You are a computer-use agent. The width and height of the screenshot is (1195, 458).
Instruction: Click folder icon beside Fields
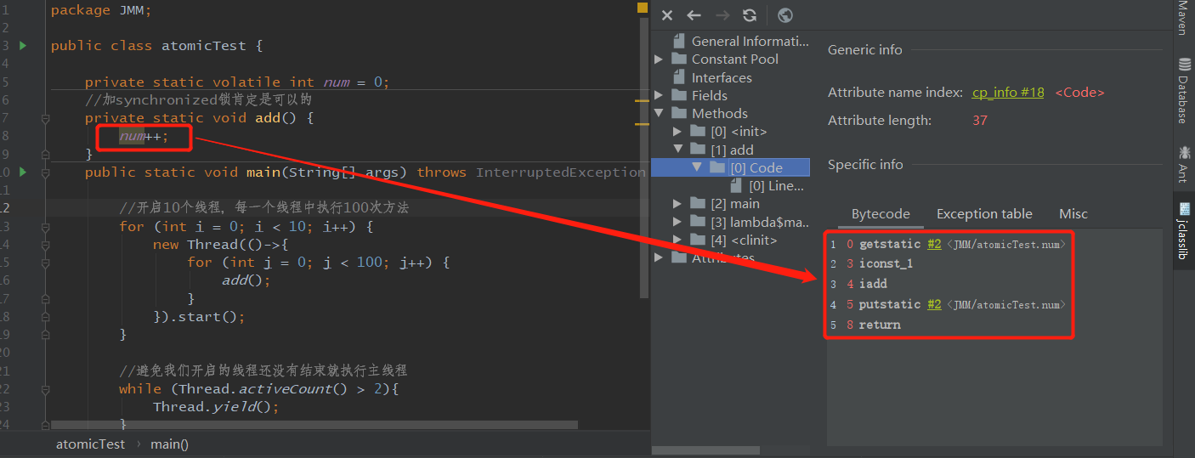[x=678, y=95]
